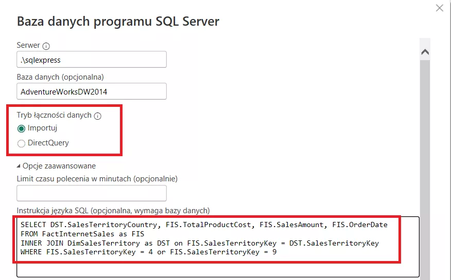Viewport: 451px width, 280px height.
Task: Click the INNER JOIN DimSalesTerritory line
Action: click(199, 243)
